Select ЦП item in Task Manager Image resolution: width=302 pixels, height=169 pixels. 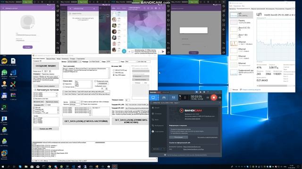241,15
